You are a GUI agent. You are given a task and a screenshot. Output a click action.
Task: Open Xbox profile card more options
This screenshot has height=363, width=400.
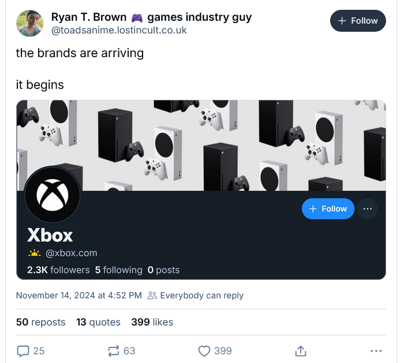pos(368,208)
